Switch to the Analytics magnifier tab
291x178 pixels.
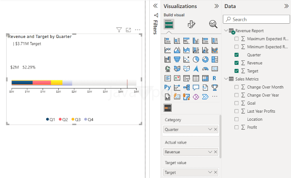click(x=213, y=24)
